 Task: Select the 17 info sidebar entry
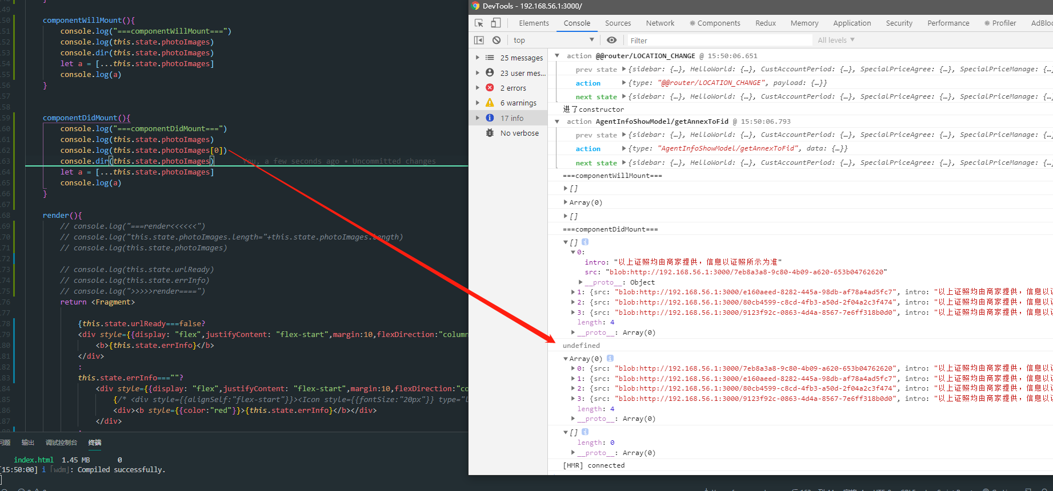511,118
